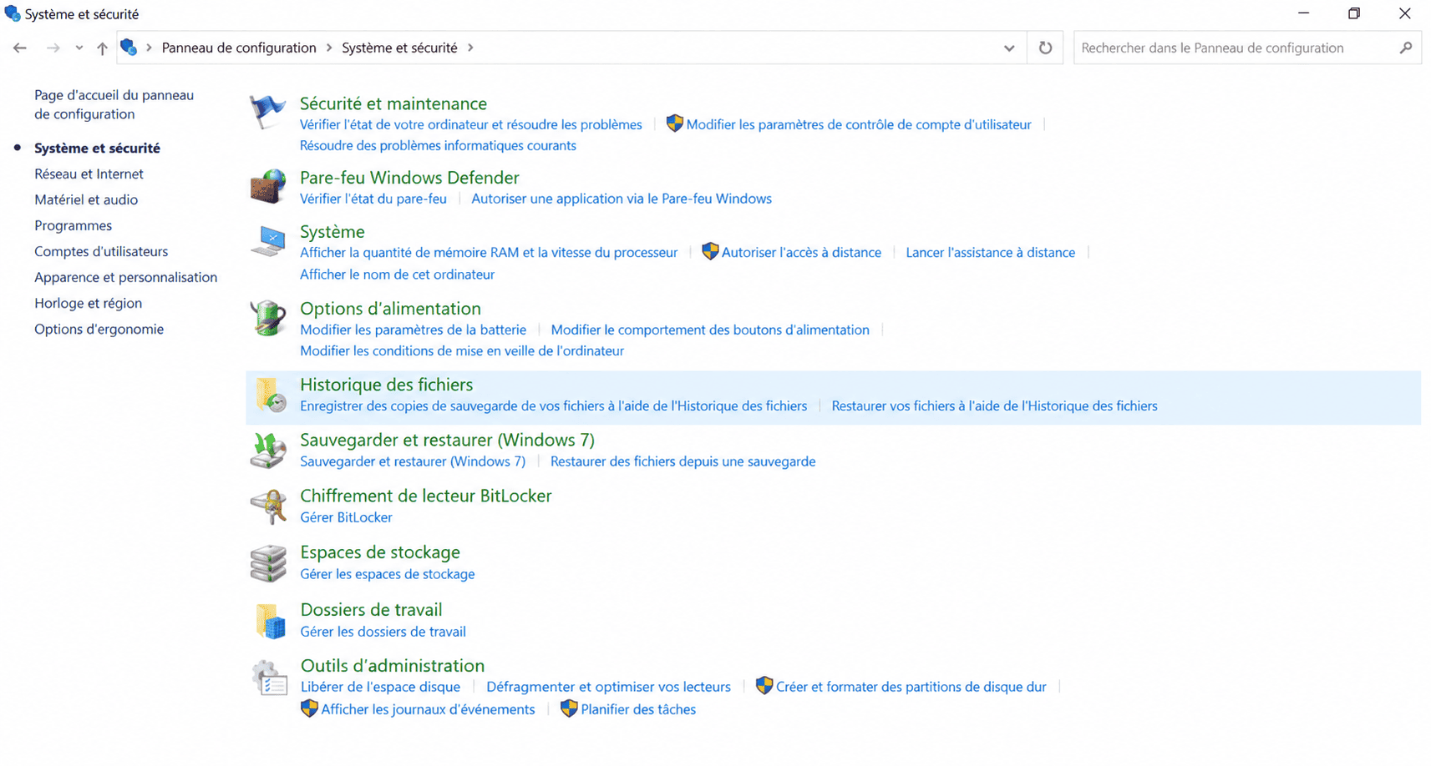
Task: Click the search magnifier icon
Action: (x=1406, y=48)
